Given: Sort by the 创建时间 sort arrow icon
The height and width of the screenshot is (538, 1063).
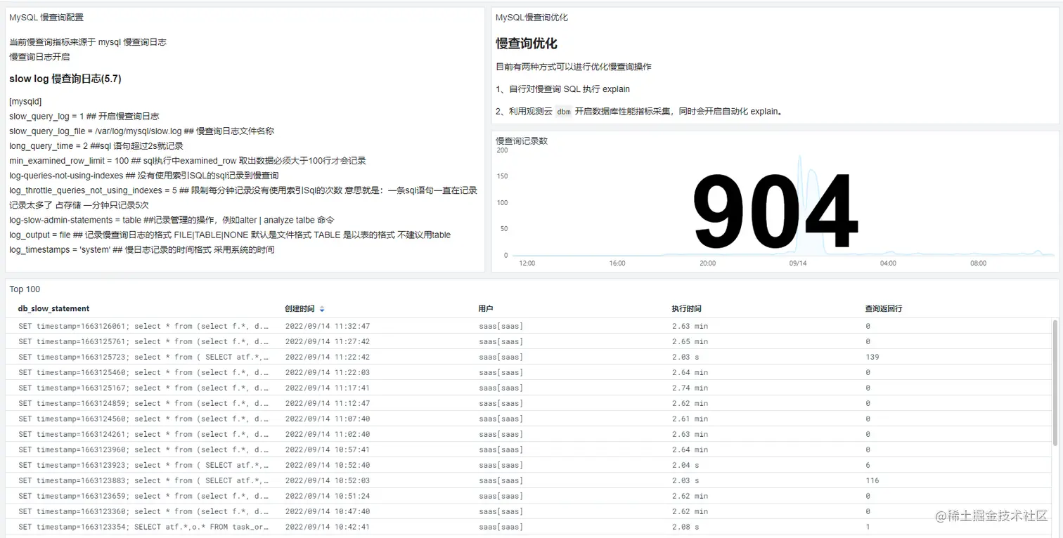Looking at the screenshot, I should pos(322,309).
